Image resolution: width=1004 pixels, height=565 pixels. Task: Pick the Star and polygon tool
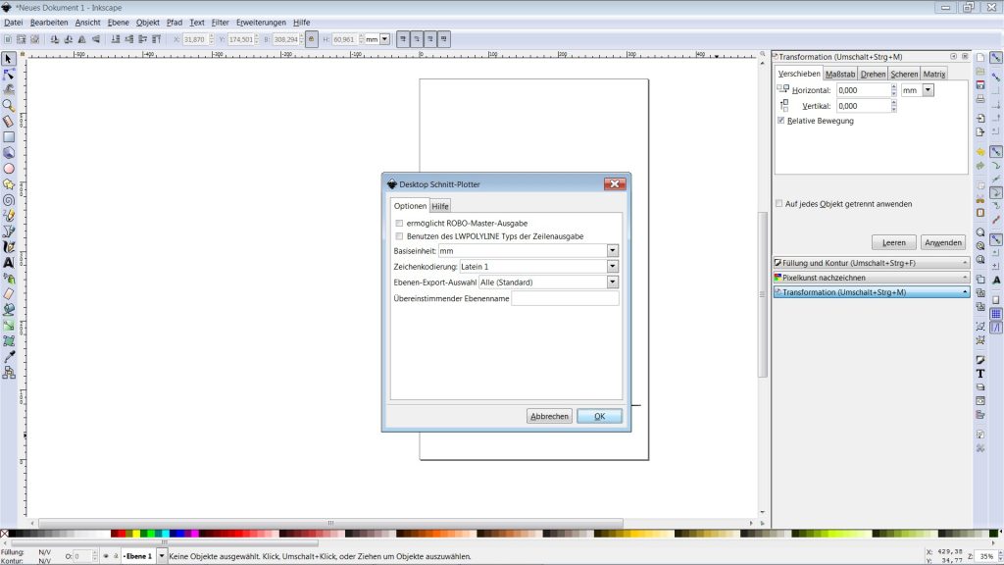(x=9, y=183)
